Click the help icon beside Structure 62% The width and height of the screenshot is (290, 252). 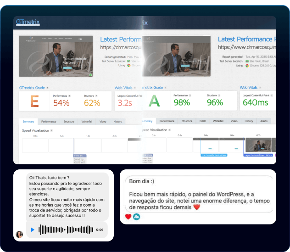tap(96, 96)
